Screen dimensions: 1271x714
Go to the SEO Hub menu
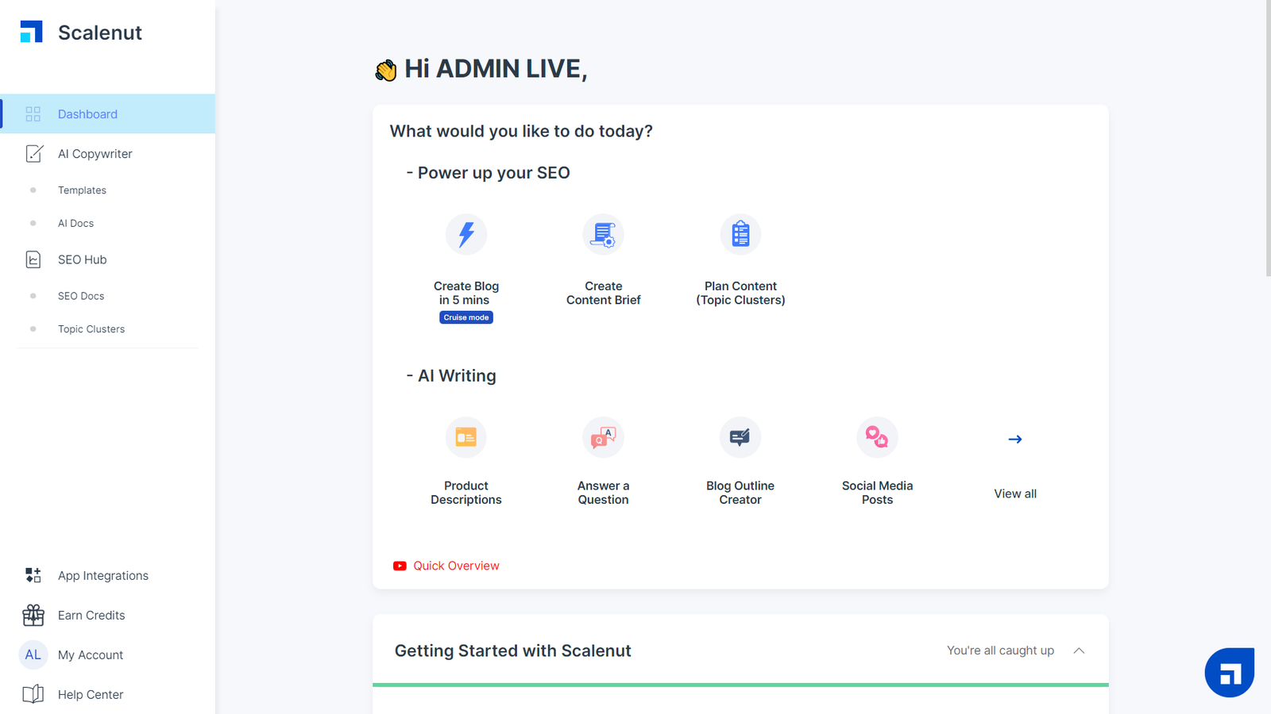point(83,259)
